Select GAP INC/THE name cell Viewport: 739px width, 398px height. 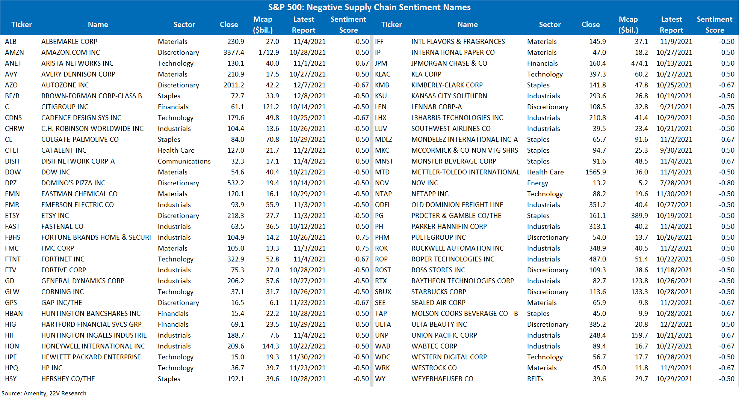pyautogui.click(x=62, y=303)
